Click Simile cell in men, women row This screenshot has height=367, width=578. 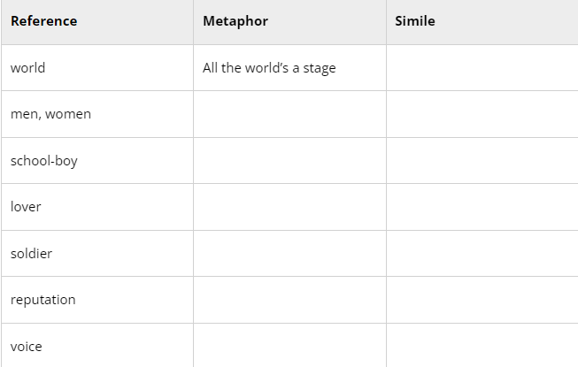click(x=482, y=114)
